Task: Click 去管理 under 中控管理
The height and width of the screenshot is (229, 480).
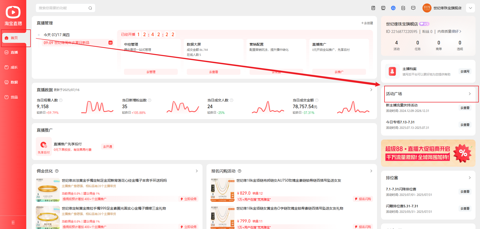Action: tap(151, 72)
